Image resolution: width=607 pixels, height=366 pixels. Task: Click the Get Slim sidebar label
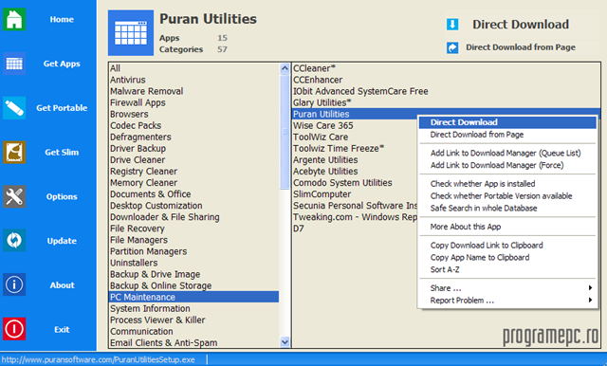[x=62, y=153]
